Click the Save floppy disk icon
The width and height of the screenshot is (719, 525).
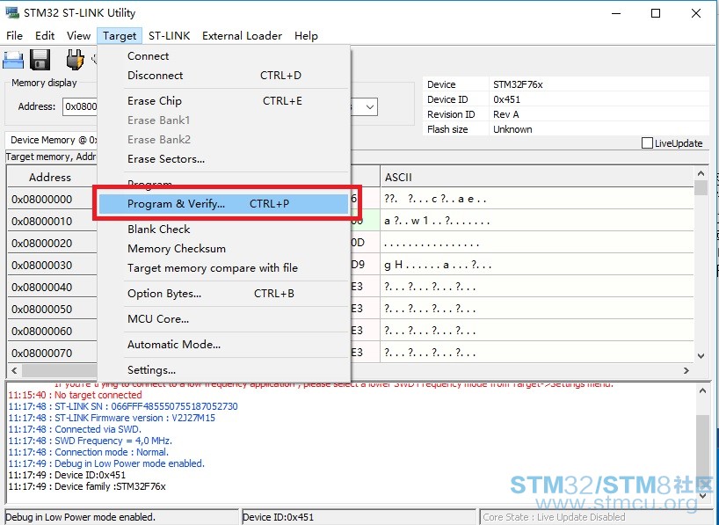(40, 60)
